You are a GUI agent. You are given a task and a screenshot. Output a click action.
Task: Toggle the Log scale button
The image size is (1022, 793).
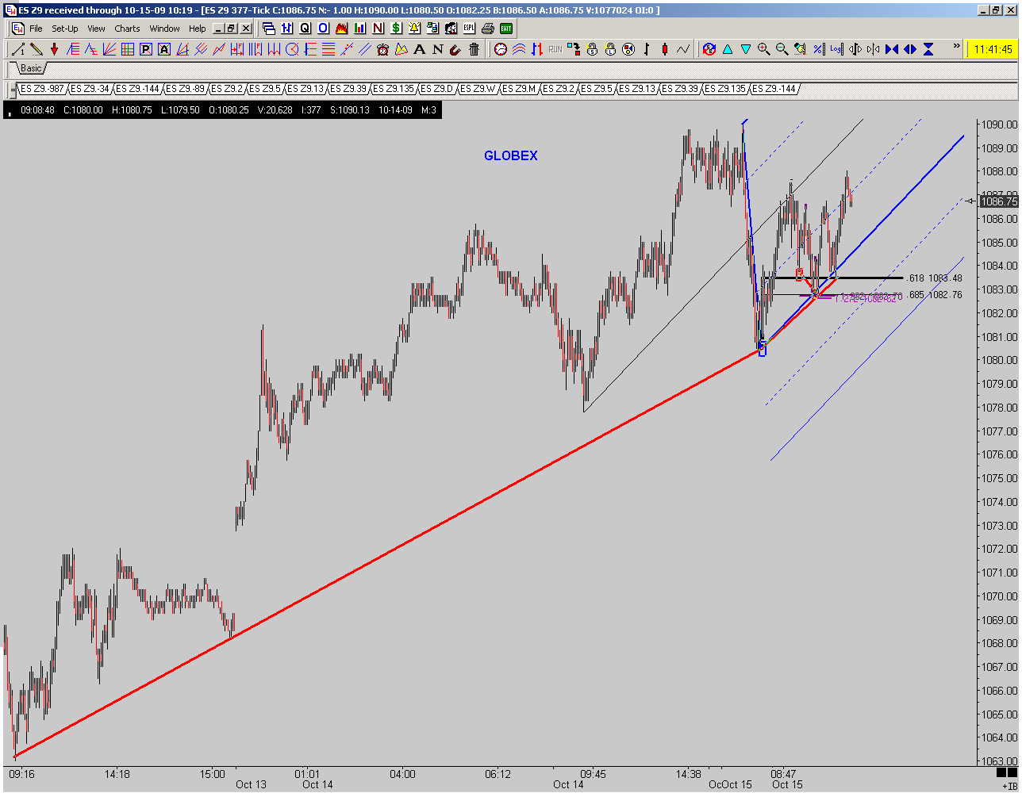click(x=837, y=49)
